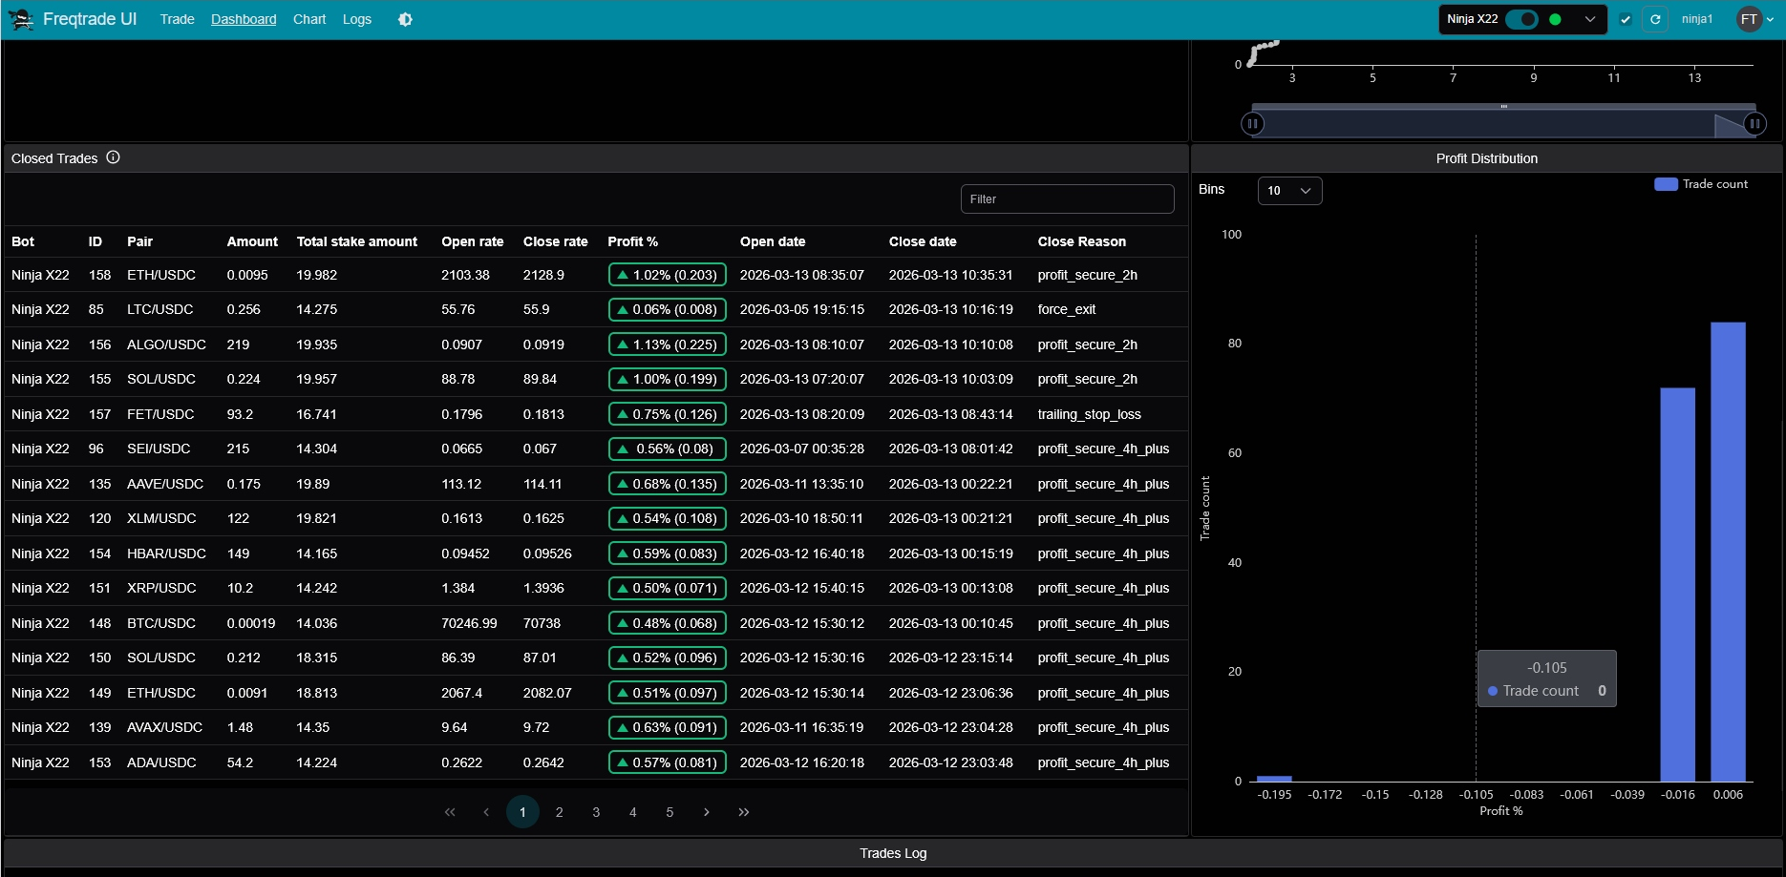Click the Closed Trades info icon
1786x877 pixels.
point(113,157)
